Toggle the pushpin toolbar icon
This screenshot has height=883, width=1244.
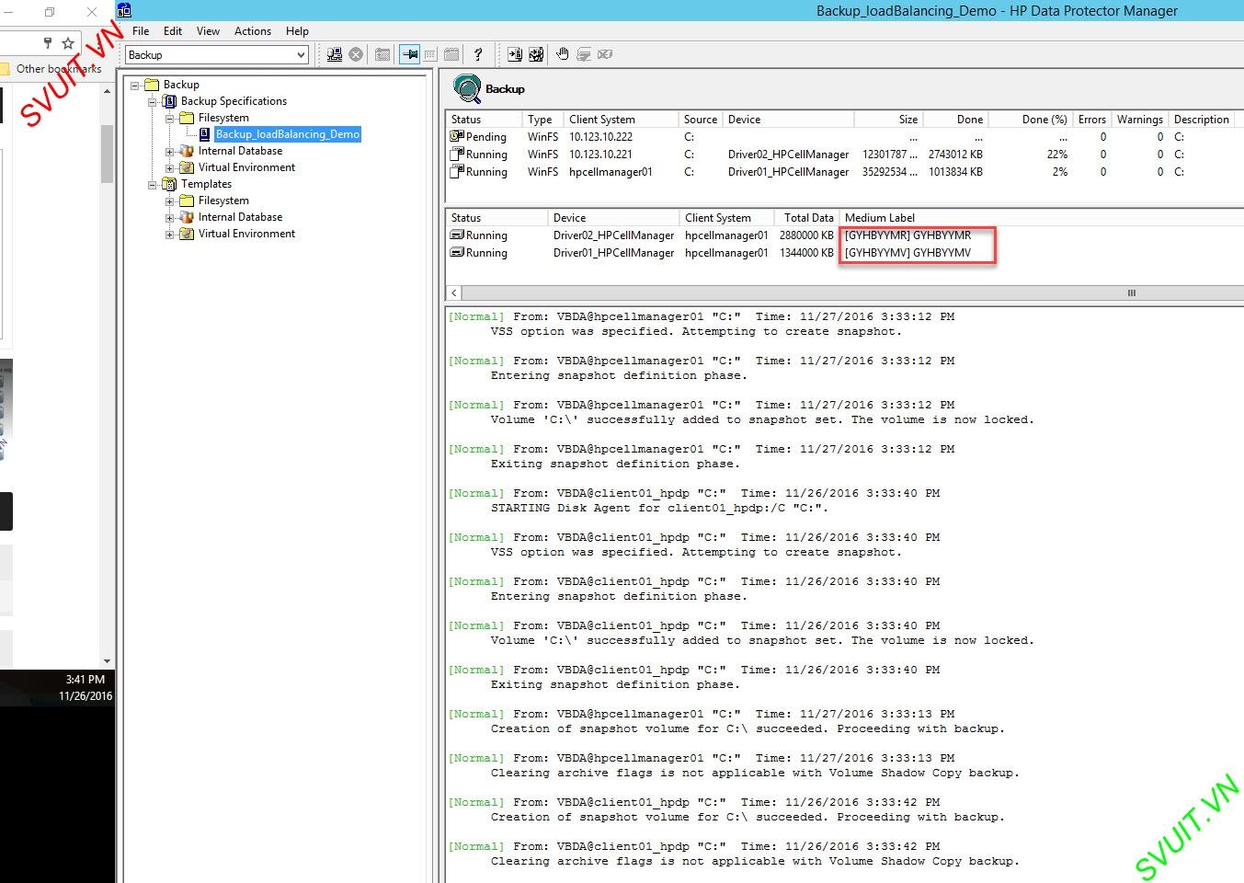click(x=410, y=54)
